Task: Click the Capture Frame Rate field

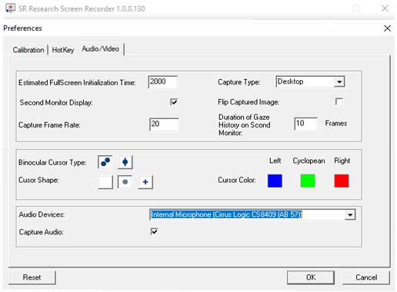Action: [x=164, y=124]
